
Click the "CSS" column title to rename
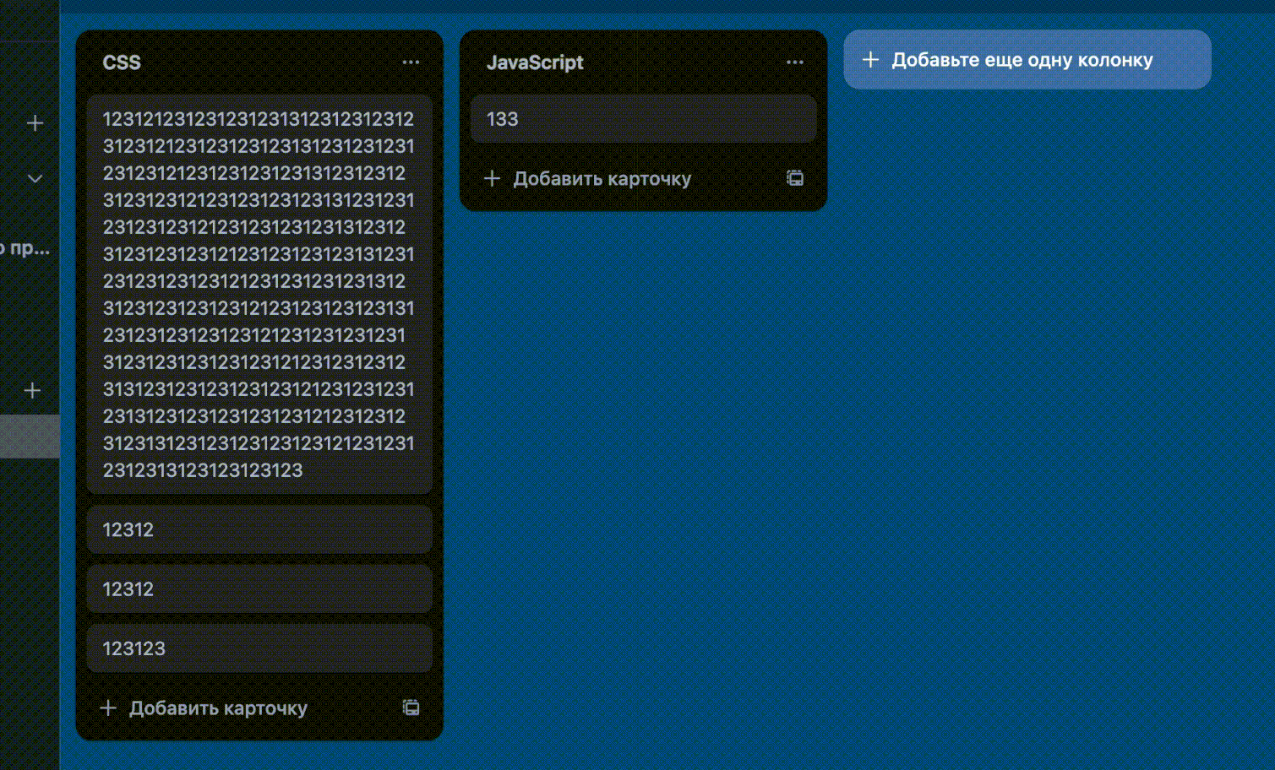coord(123,62)
